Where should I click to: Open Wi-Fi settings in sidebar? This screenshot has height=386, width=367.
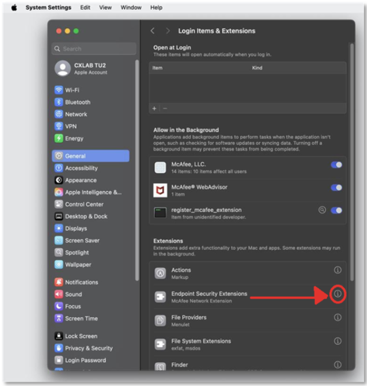point(72,90)
